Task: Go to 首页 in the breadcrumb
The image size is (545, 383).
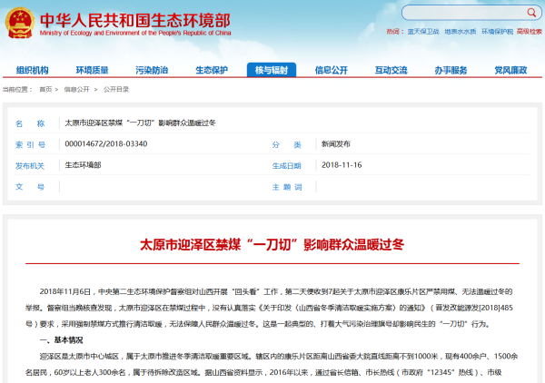Action: click(45, 90)
